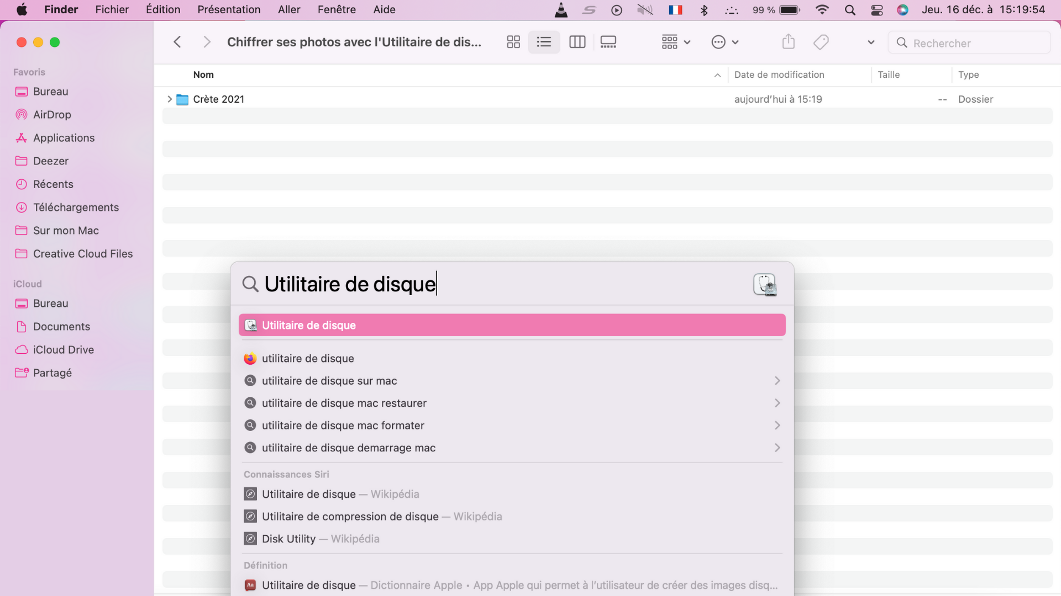Click the Share icon in the toolbar
This screenshot has width=1061, height=596.
pyautogui.click(x=788, y=42)
